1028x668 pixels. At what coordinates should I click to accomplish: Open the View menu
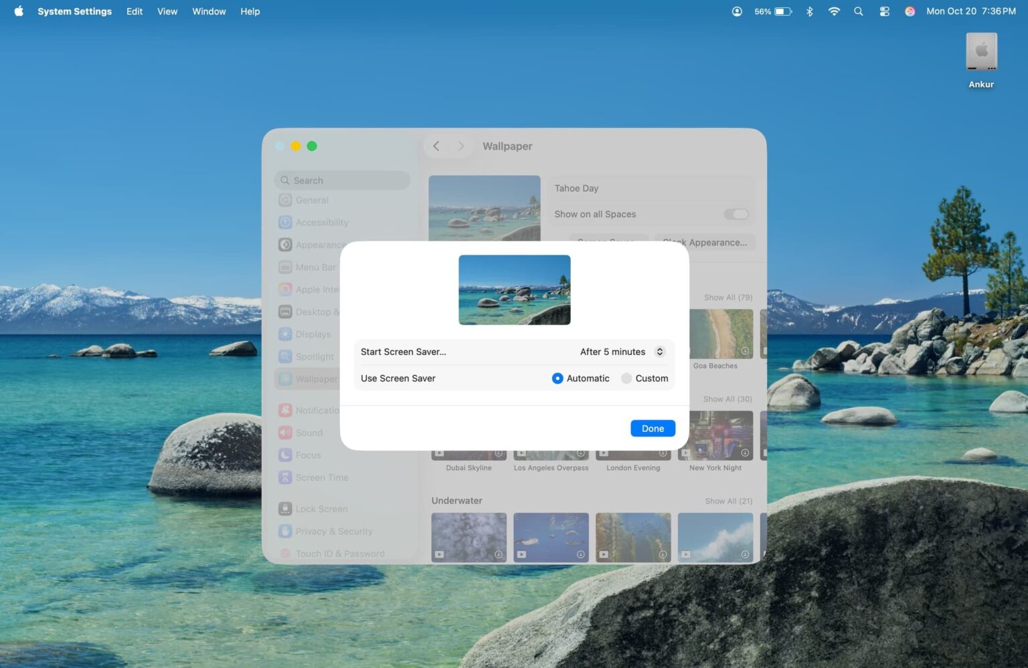(167, 11)
